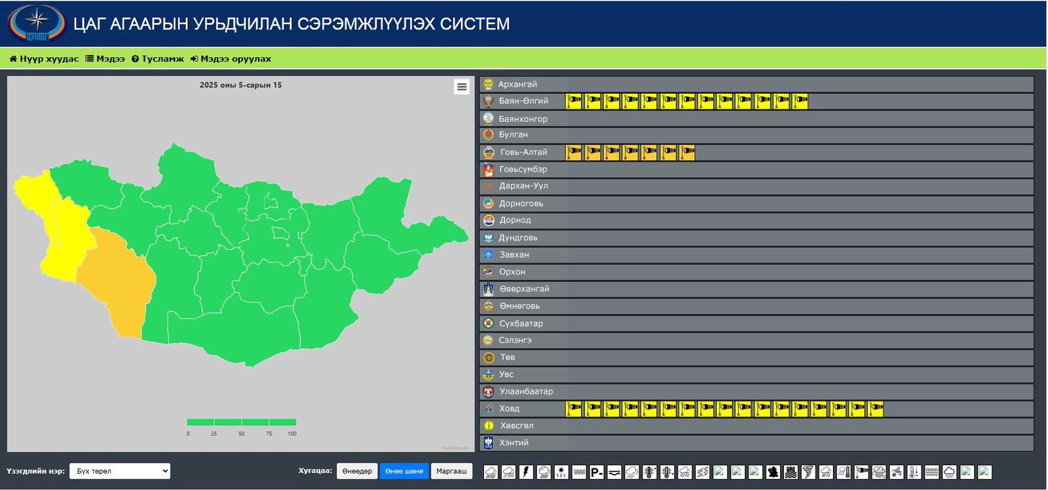
Task: Click the windsock icon in bottom legend
Action: click(861, 472)
